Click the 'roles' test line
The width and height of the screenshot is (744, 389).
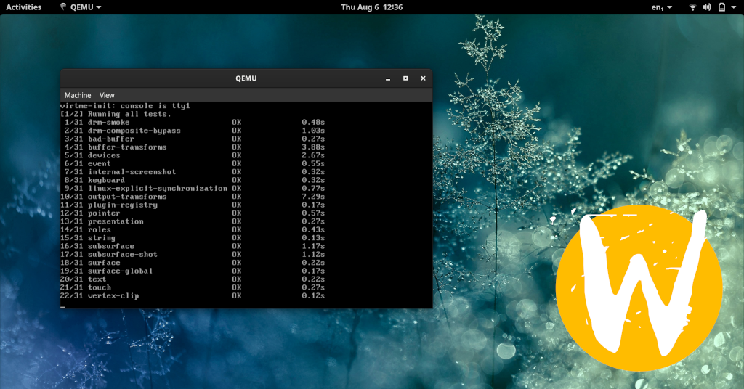coord(193,229)
